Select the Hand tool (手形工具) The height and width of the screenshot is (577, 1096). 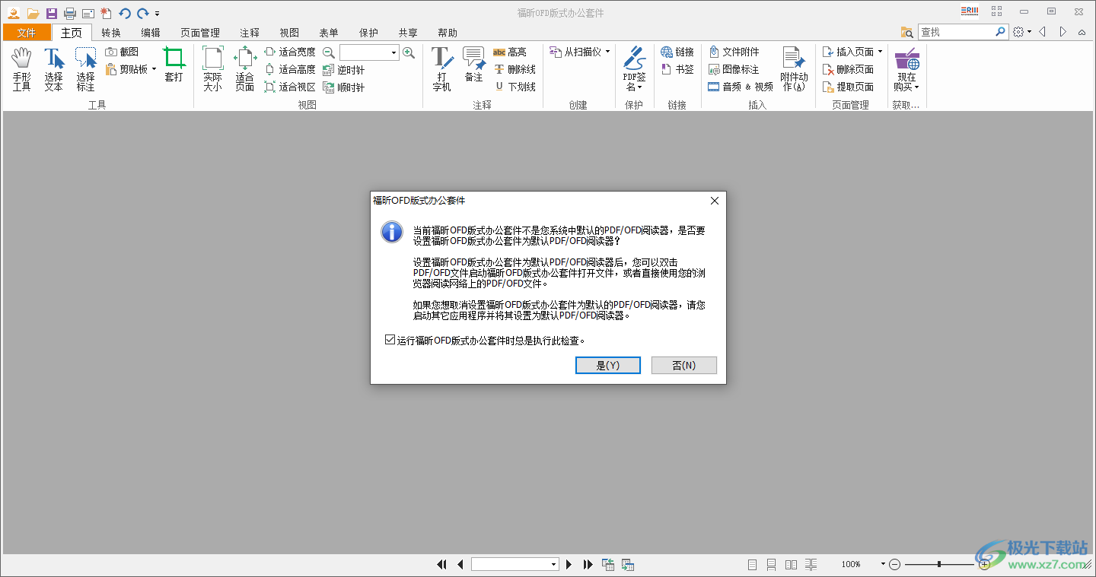pos(21,70)
